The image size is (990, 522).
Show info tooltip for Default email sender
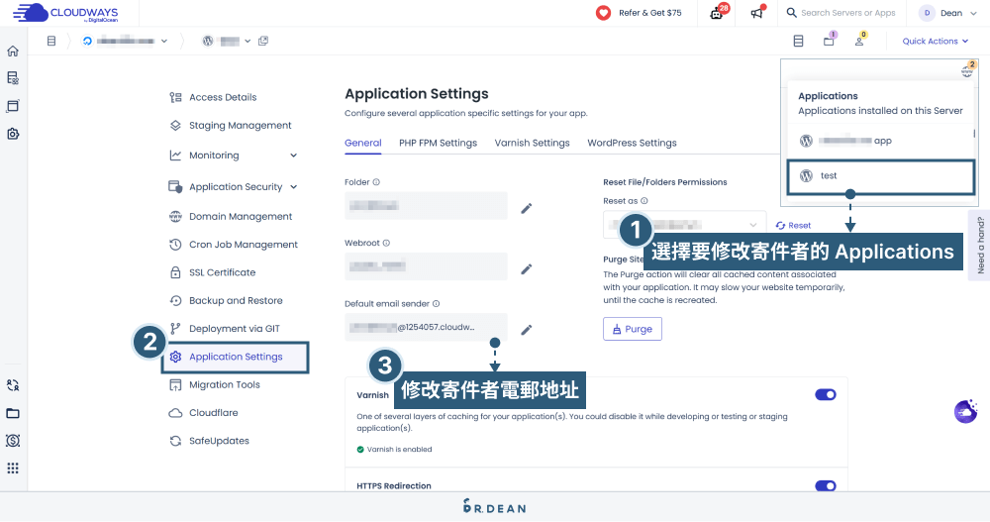click(437, 304)
